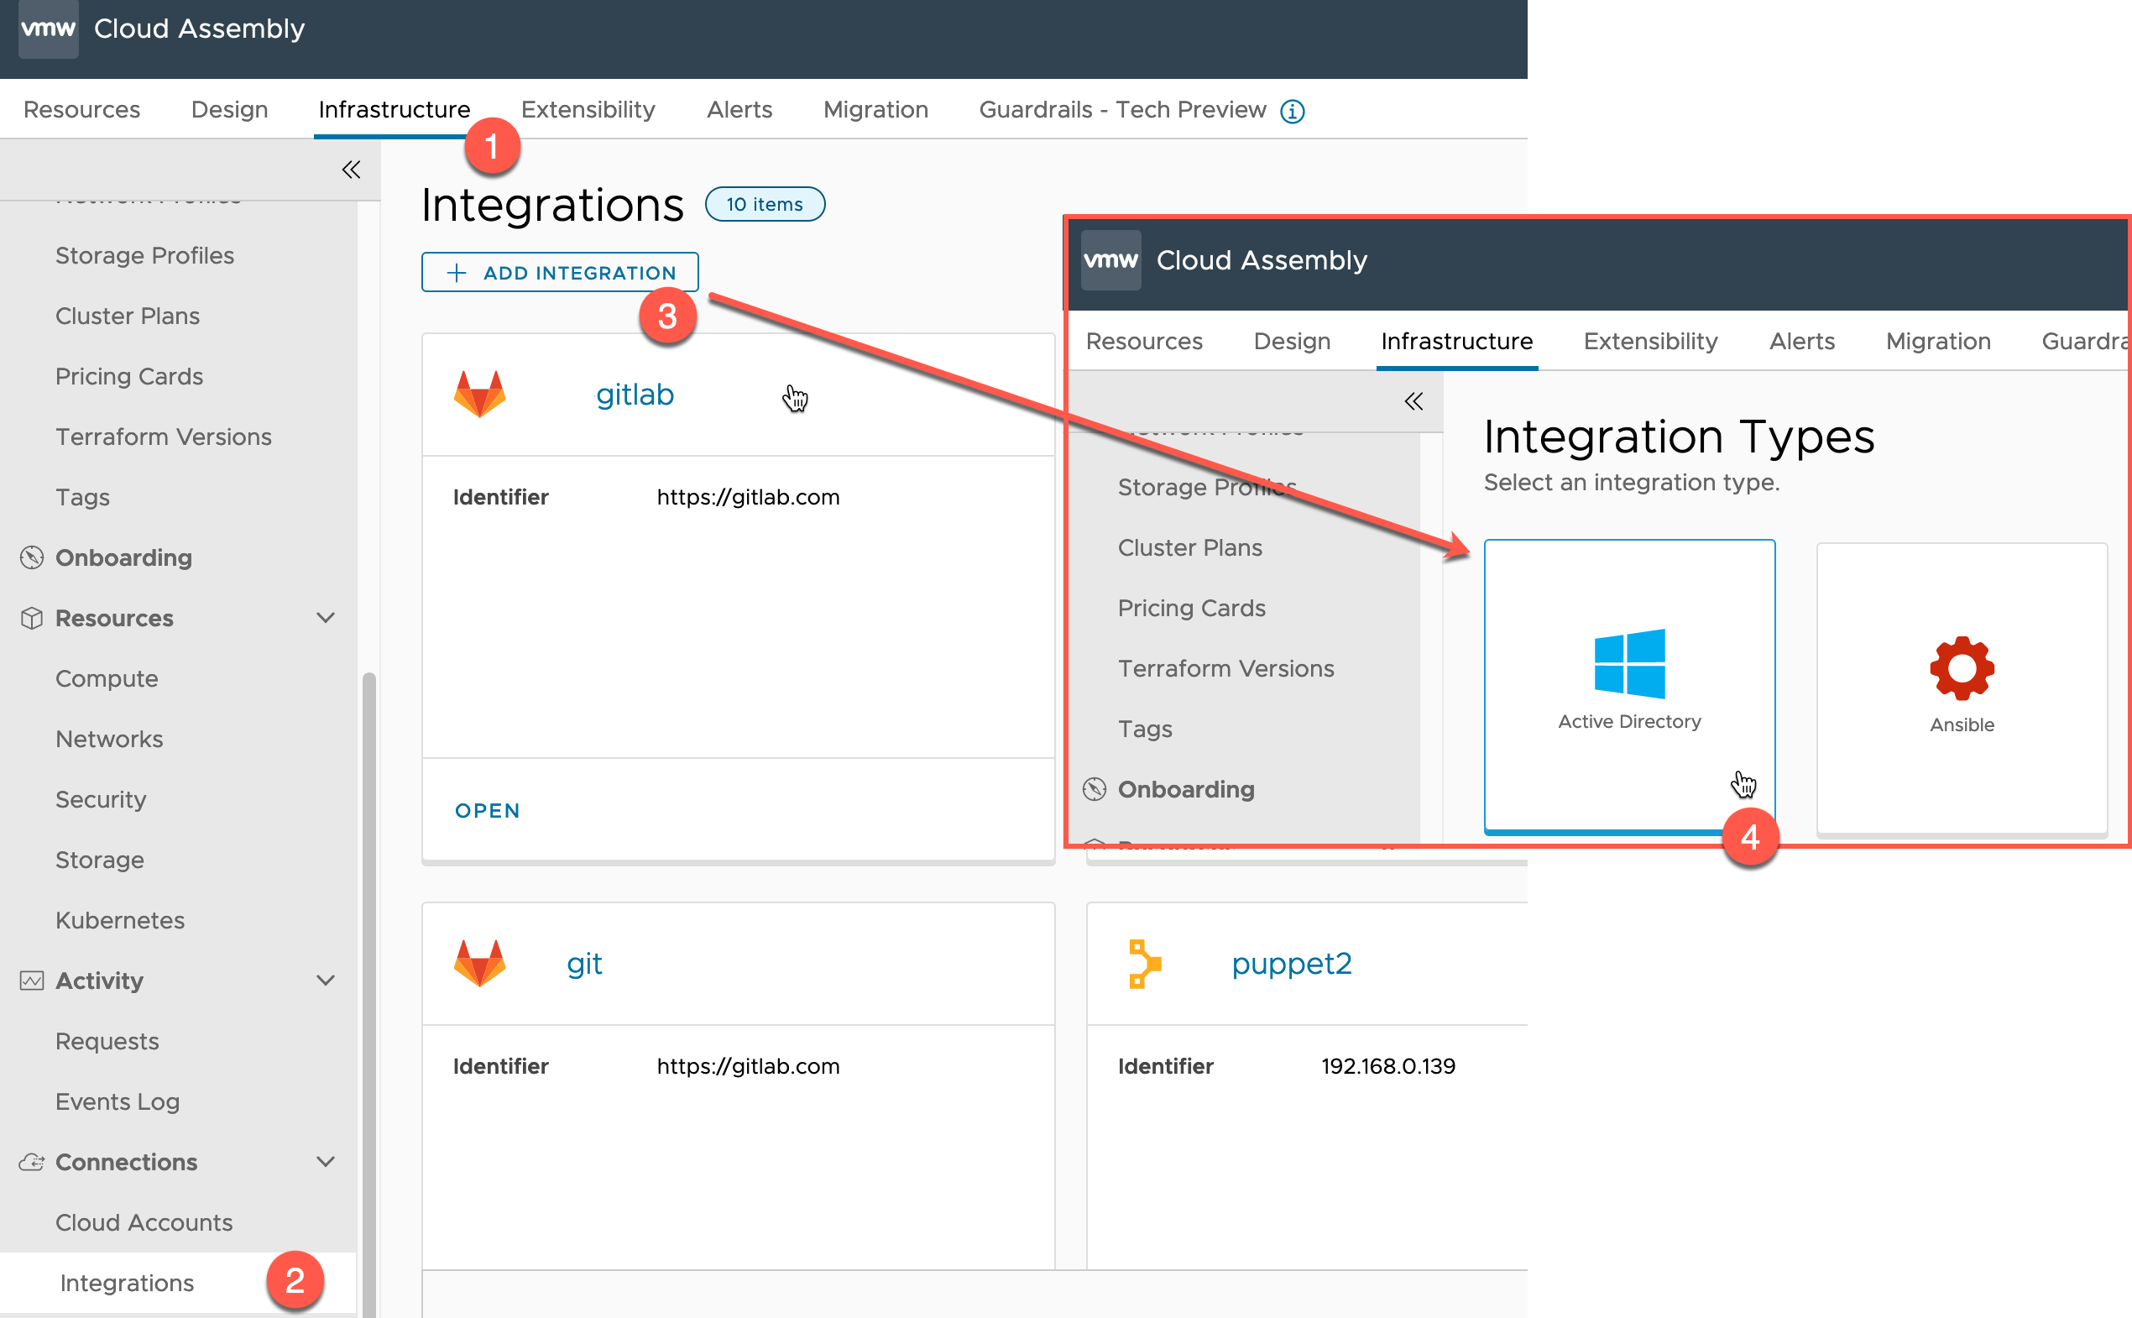Image resolution: width=2132 pixels, height=1318 pixels.
Task: Collapse the Resources section chevron
Action: click(x=326, y=618)
